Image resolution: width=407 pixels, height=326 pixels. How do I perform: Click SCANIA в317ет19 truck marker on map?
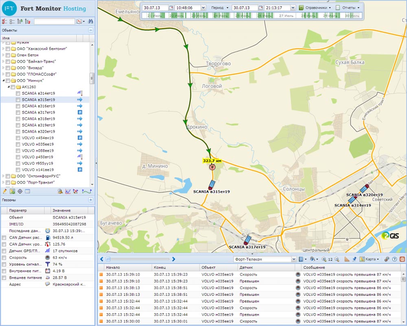click(x=247, y=240)
